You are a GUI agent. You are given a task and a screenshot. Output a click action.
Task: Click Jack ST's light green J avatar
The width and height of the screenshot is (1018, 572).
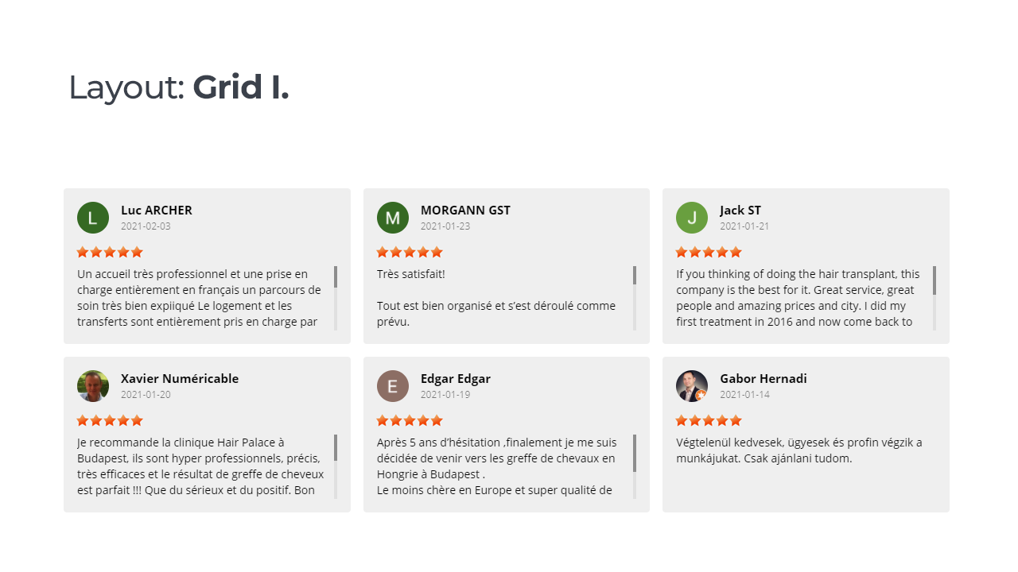(x=692, y=218)
